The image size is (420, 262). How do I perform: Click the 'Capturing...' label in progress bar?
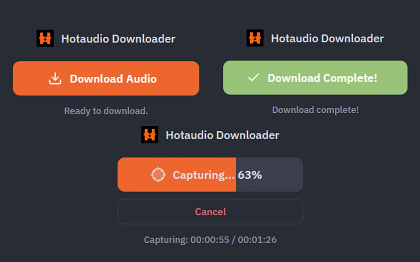(203, 175)
